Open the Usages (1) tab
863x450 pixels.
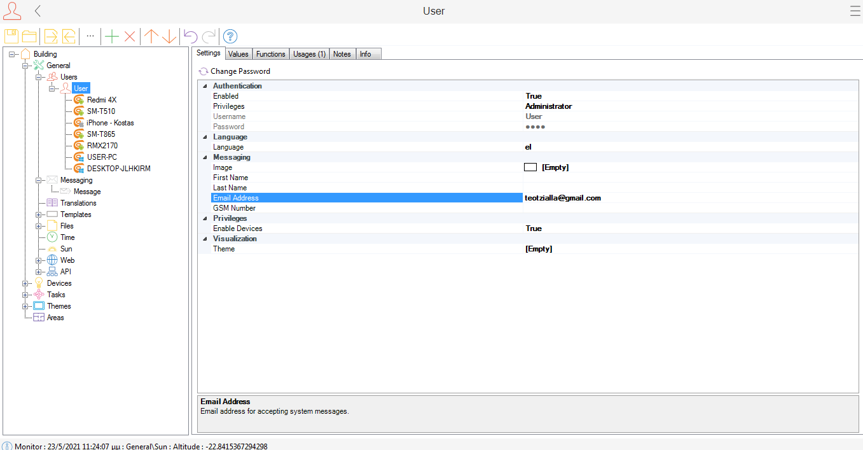(x=309, y=54)
